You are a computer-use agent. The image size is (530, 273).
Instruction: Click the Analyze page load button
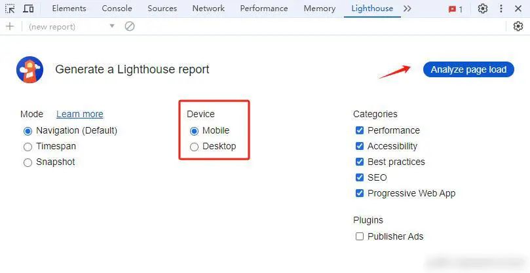468,70
